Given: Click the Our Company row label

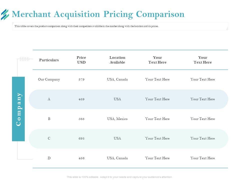Looking at the screenshot, I should click(49, 79).
